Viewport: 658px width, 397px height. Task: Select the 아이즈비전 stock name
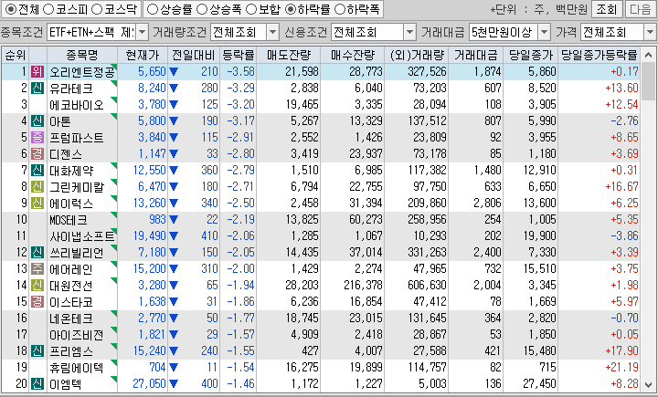click(77, 335)
